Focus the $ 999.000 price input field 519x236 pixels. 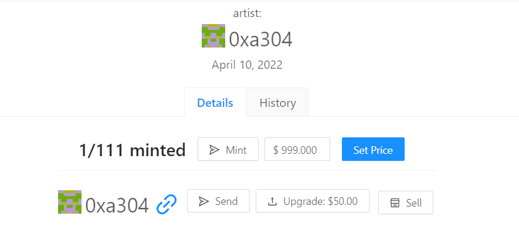[297, 150]
